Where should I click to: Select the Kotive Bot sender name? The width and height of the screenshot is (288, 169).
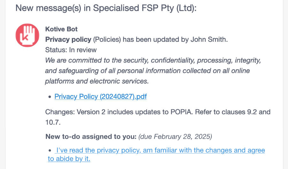coord(61,29)
